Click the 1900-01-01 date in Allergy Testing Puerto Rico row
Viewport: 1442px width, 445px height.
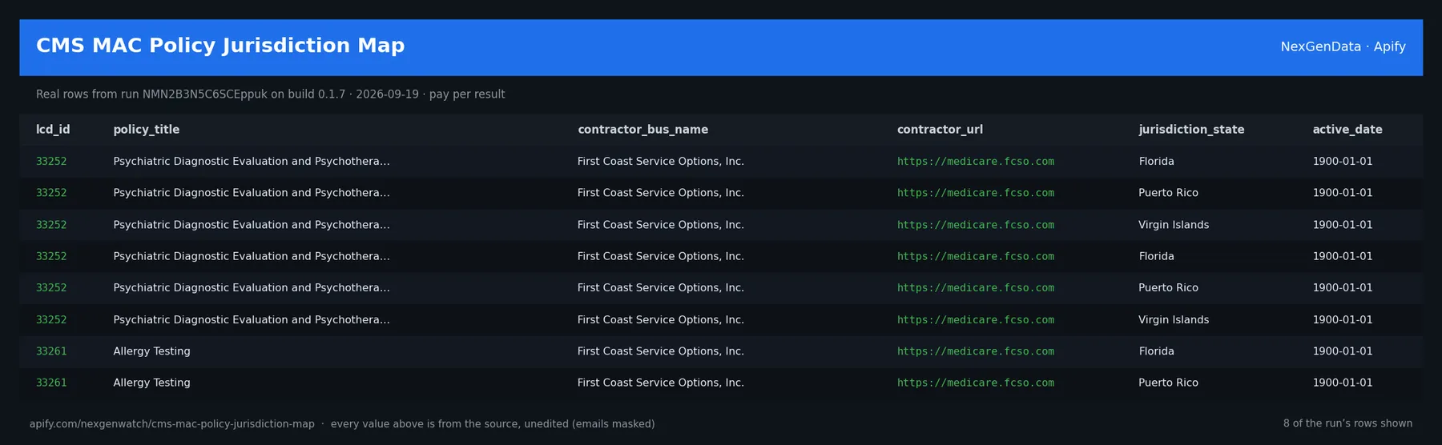(x=1343, y=383)
